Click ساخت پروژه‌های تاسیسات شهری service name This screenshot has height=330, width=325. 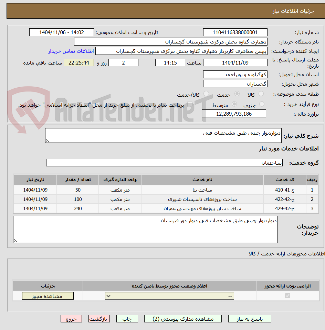coord(202,199)
